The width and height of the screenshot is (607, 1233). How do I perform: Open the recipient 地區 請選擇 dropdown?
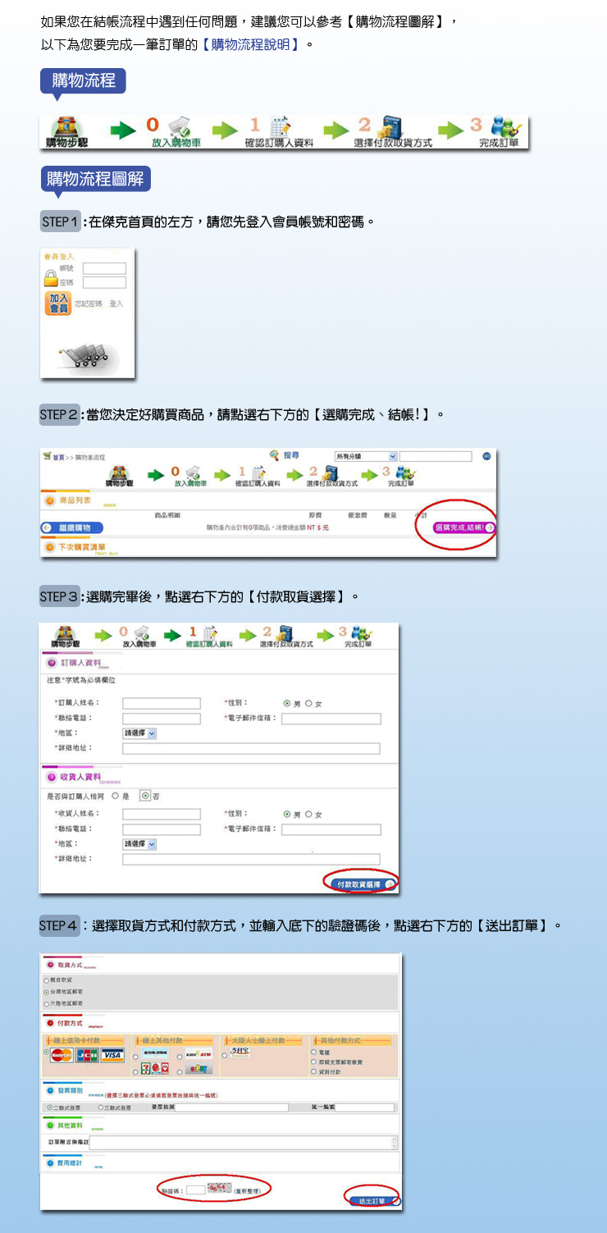coord(139,843)
